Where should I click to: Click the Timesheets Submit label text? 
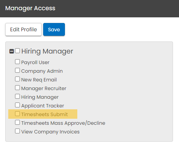click(44, 115)
